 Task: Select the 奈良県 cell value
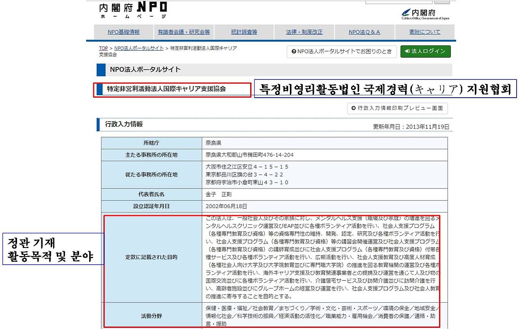(214, 143)
